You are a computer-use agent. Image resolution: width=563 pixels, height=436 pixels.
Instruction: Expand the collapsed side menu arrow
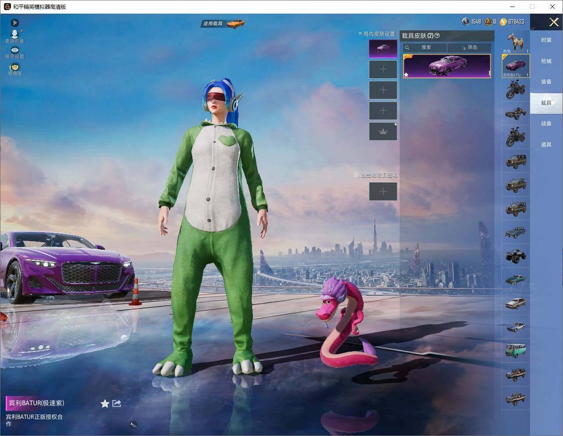click(15, 22)
